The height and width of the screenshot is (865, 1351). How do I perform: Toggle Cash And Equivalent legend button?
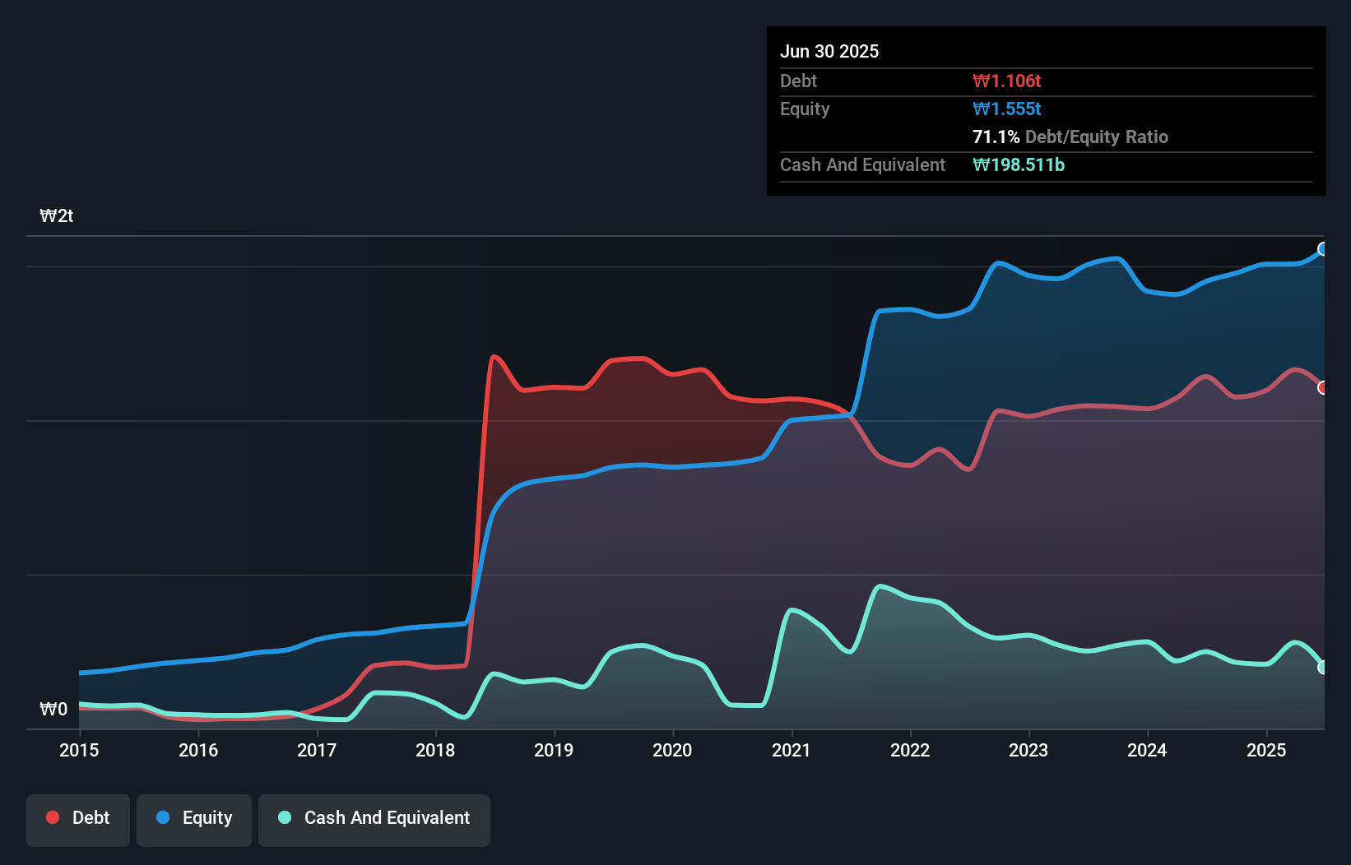tap(374, 819)
